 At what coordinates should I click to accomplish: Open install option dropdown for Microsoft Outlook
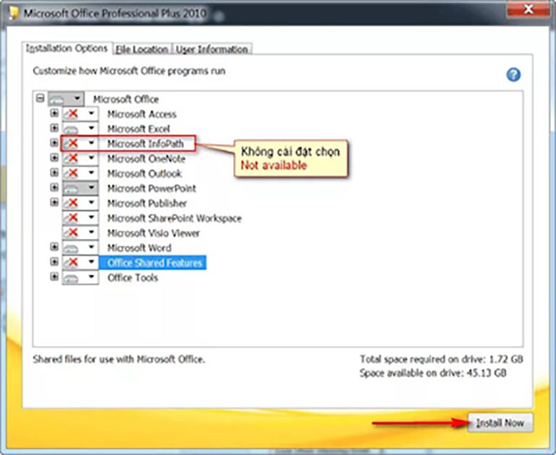91,174
